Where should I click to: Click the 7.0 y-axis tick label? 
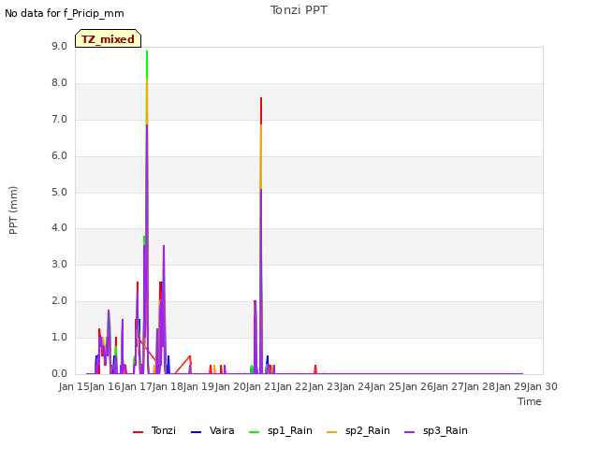59,120
